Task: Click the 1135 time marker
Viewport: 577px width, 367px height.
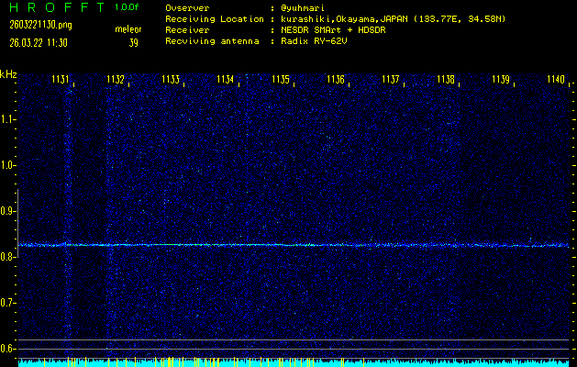Action: (281, 80)
